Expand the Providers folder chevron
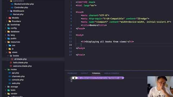 7,21
